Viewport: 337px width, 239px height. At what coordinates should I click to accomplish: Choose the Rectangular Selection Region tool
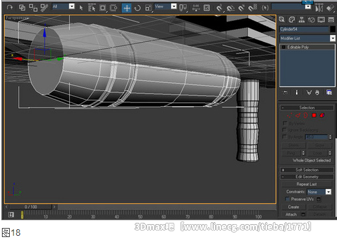pyautogui.click(x=102, y=8)
